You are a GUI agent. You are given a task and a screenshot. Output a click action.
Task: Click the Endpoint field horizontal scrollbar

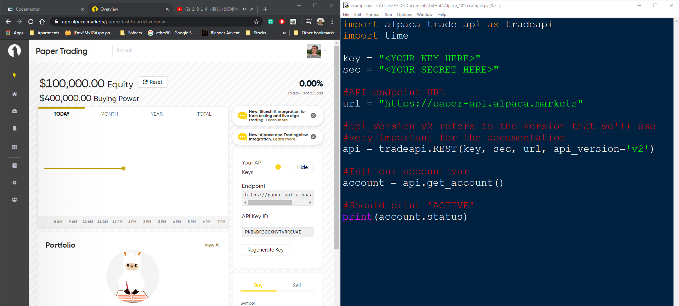[x=270, y=203]
